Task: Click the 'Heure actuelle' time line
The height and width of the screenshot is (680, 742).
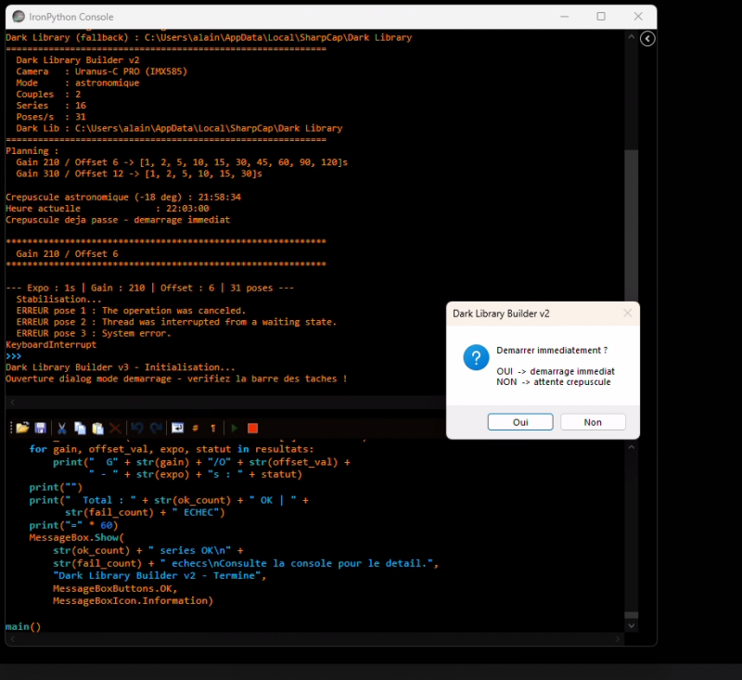Action: (x=108, y=208)
